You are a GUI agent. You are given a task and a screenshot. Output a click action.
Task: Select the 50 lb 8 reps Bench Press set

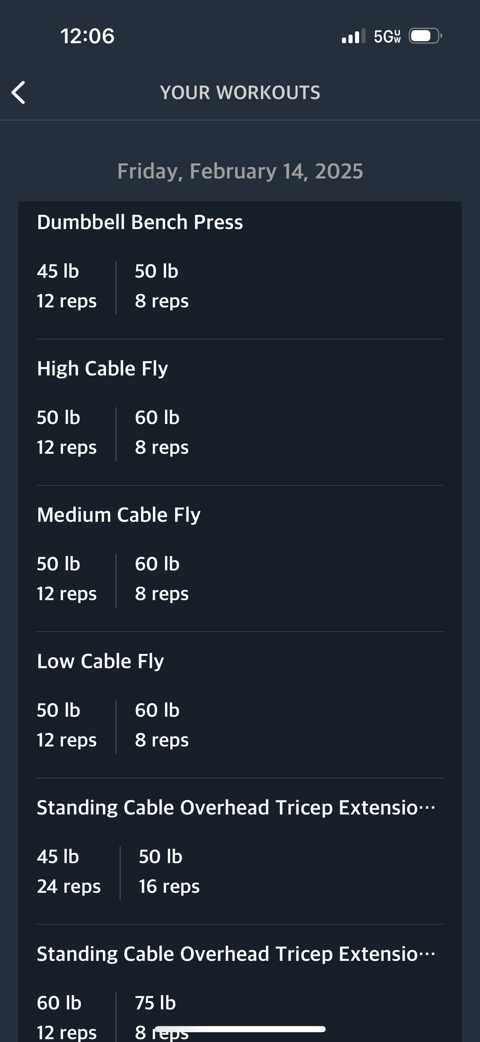click(162, 286)
